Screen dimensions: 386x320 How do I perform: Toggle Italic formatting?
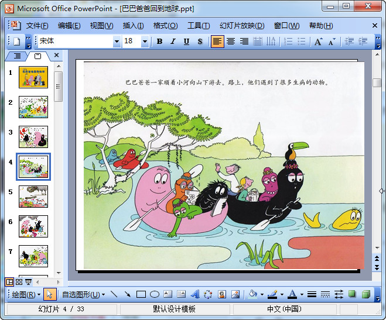pos(173,42)
